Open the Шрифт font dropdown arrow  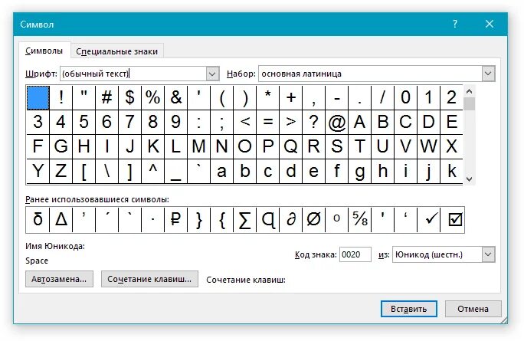[x=212, y=74]
